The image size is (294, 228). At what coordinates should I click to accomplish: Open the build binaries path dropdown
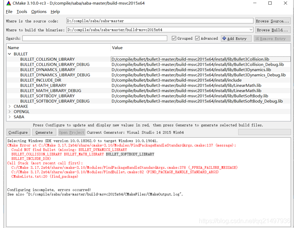pyautogui.click(x=251, y=30)
